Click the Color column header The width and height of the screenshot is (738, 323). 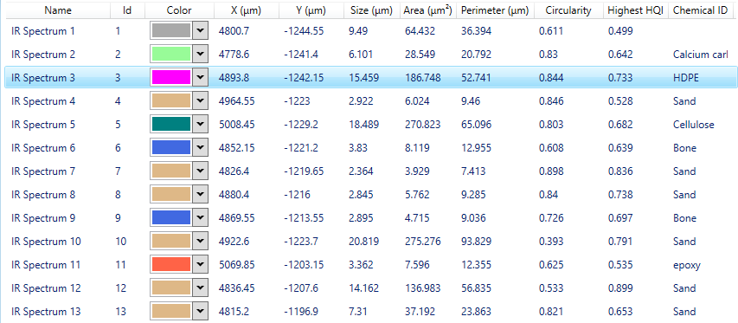click(x=179, y=10)
